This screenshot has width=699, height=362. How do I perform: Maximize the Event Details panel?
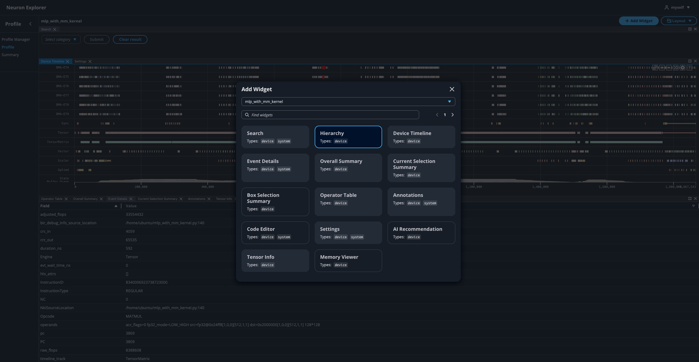point(690,199)
